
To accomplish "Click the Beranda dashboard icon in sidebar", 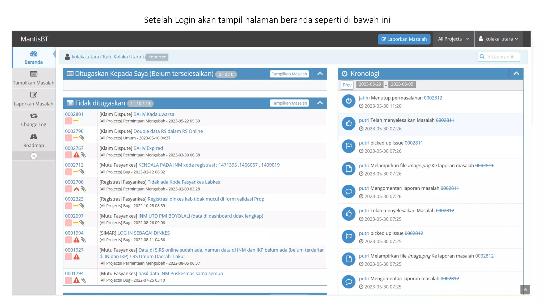I will point(34,54).
